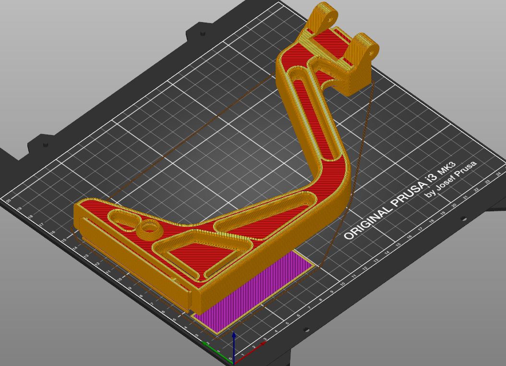Select the round countersunk hole on bracket

click(x=149, y=227)
